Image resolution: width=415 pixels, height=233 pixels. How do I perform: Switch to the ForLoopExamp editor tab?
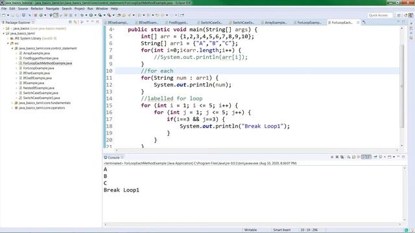click(x=307, y=23)
